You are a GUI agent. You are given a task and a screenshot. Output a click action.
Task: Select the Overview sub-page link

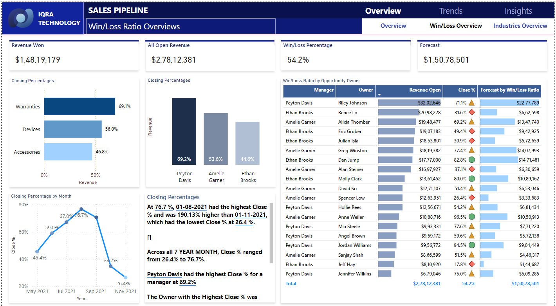tap(393, 25)
